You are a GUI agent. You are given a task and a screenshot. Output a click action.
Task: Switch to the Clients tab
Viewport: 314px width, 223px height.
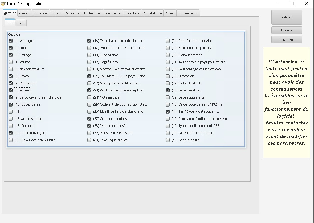(24, 13)
